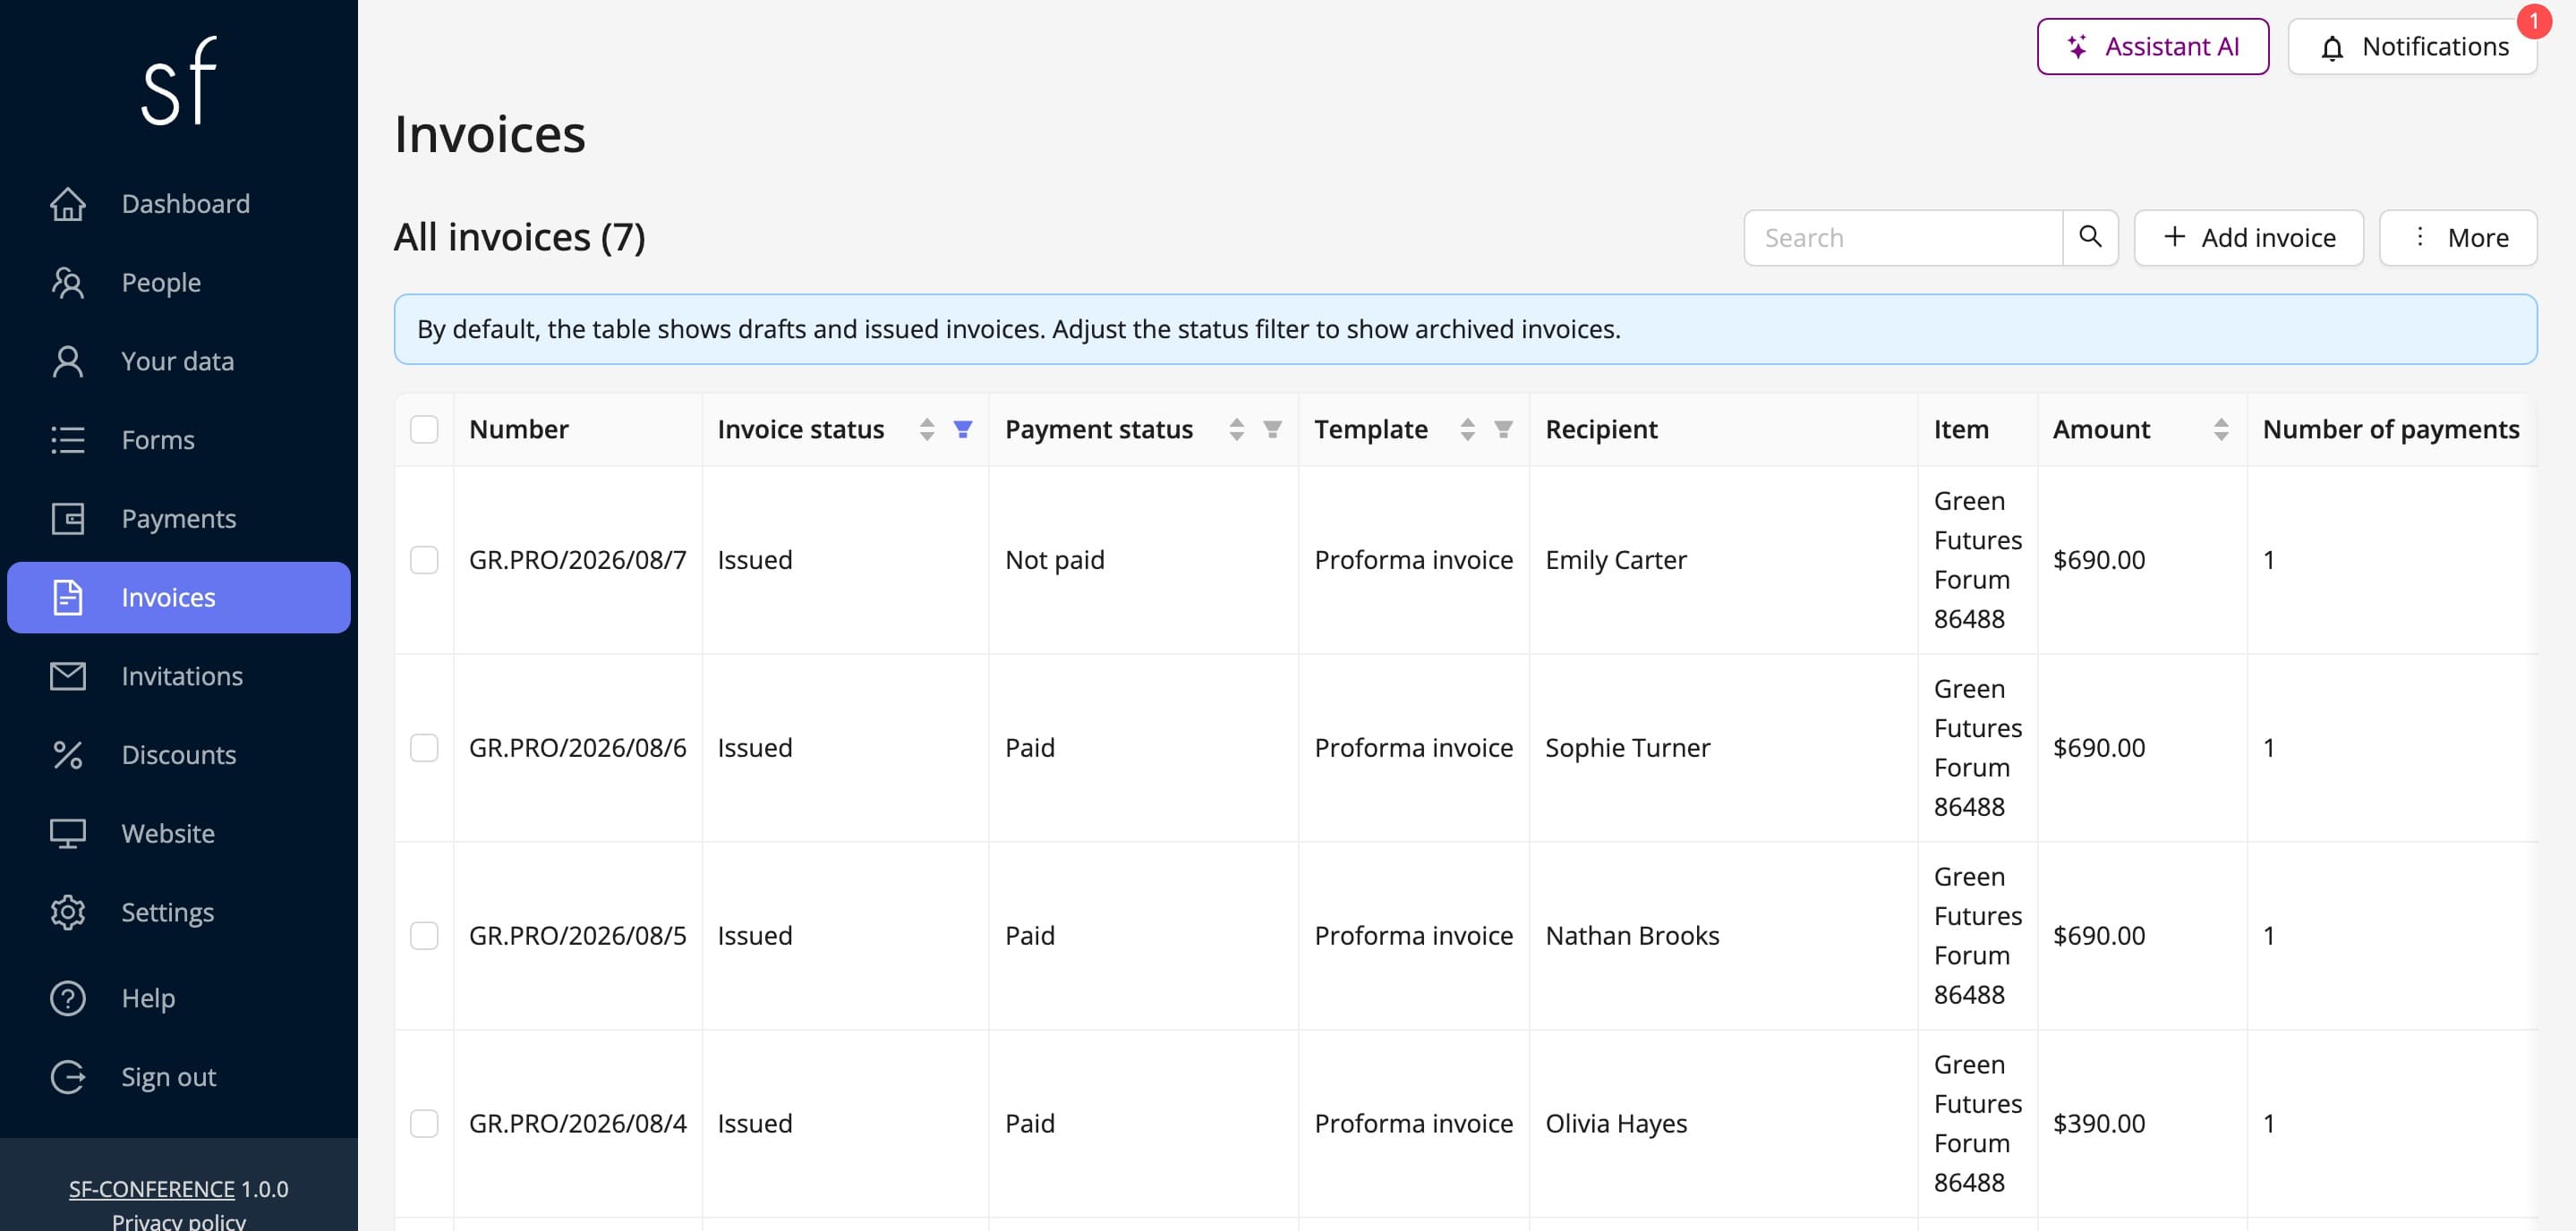Viewport: 2576px width, 1231px height.
Task: Click the Forms list icon
Action: click(x=68, y=439)
